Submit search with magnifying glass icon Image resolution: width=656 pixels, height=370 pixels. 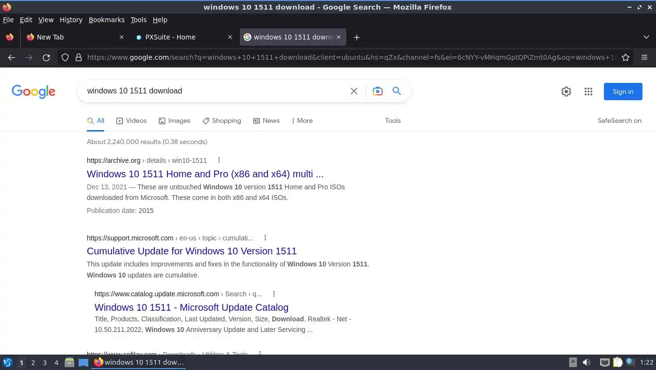pos(396,91)
